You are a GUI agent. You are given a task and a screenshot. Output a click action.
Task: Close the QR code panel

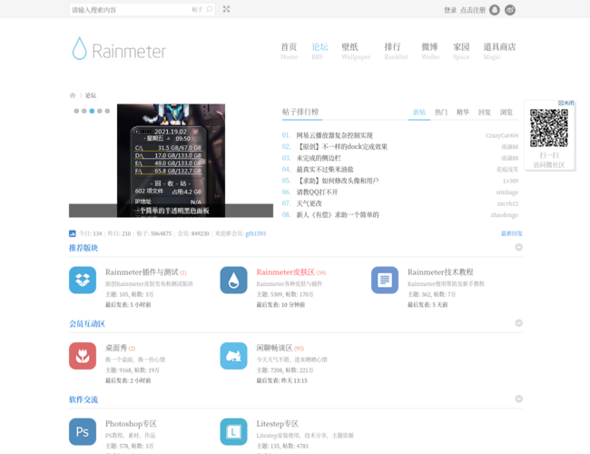pos(566,103)
